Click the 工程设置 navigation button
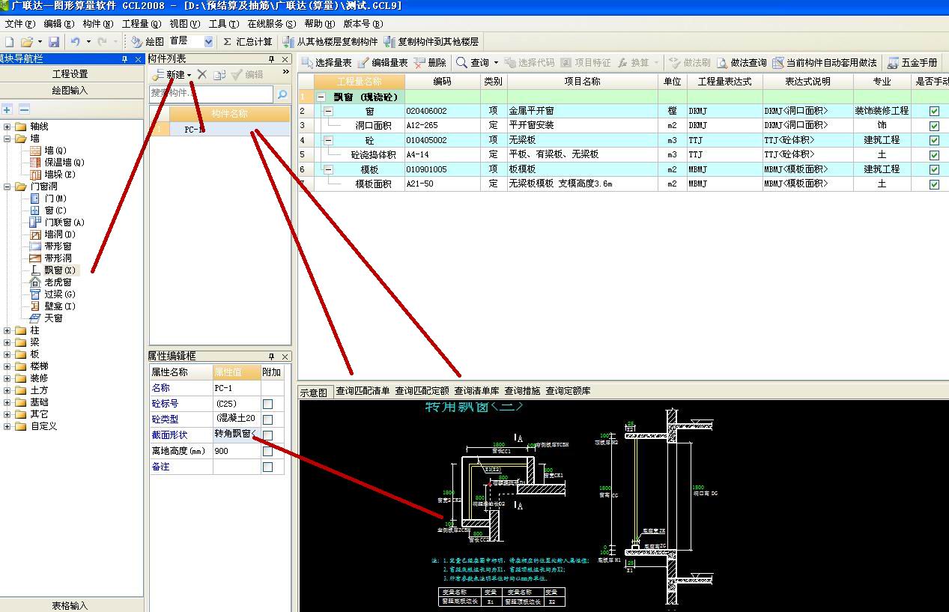949x612 pixels. [x=70, y=73]
